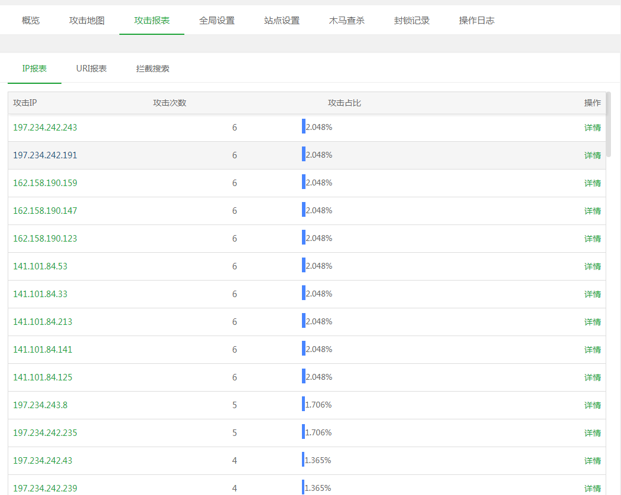621x495 pixels.
Task: Click IP address 141.101.84.213
Action: pyautogui.click(x=43, y=321)
